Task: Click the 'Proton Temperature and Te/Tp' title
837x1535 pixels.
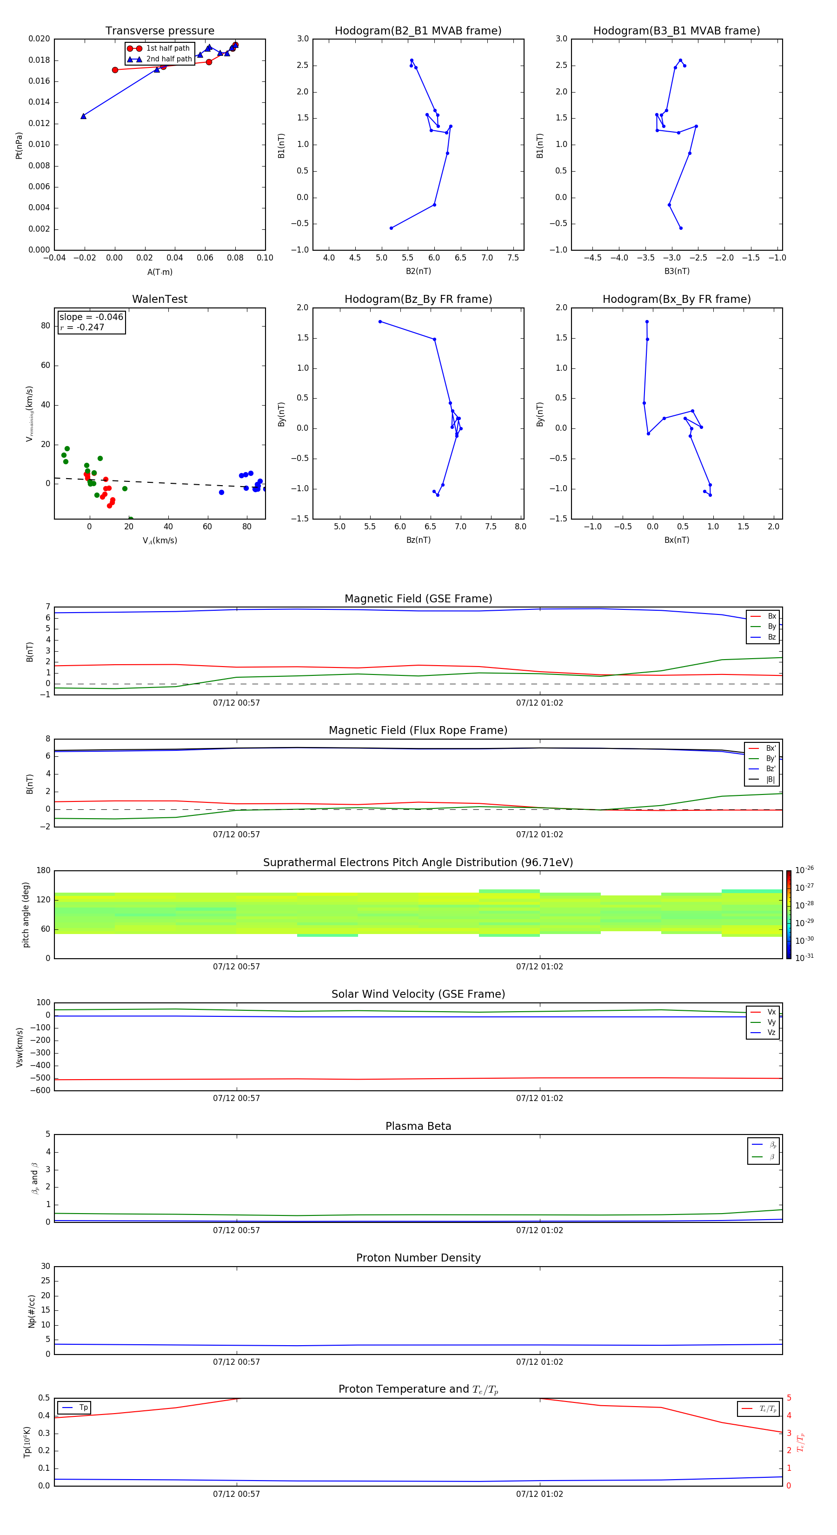Action: (418, 1389)
